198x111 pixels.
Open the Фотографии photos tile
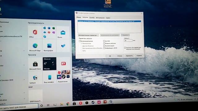(x=49, y=46)
